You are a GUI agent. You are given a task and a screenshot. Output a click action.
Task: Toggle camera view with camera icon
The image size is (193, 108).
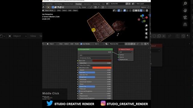tap(146, 33)
